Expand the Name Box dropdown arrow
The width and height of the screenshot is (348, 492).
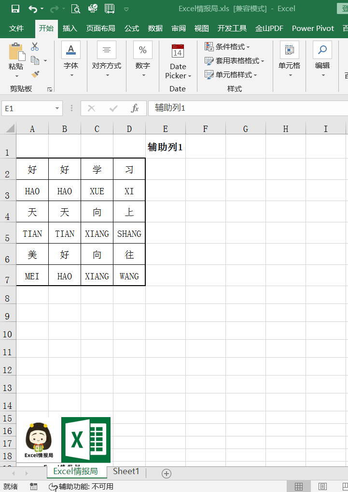point(57,109)
